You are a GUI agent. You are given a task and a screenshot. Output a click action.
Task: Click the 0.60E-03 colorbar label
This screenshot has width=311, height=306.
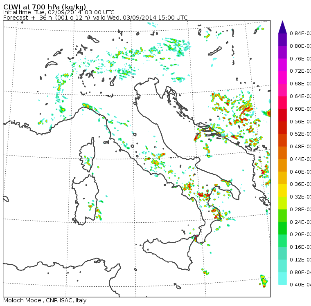[300, 109]
